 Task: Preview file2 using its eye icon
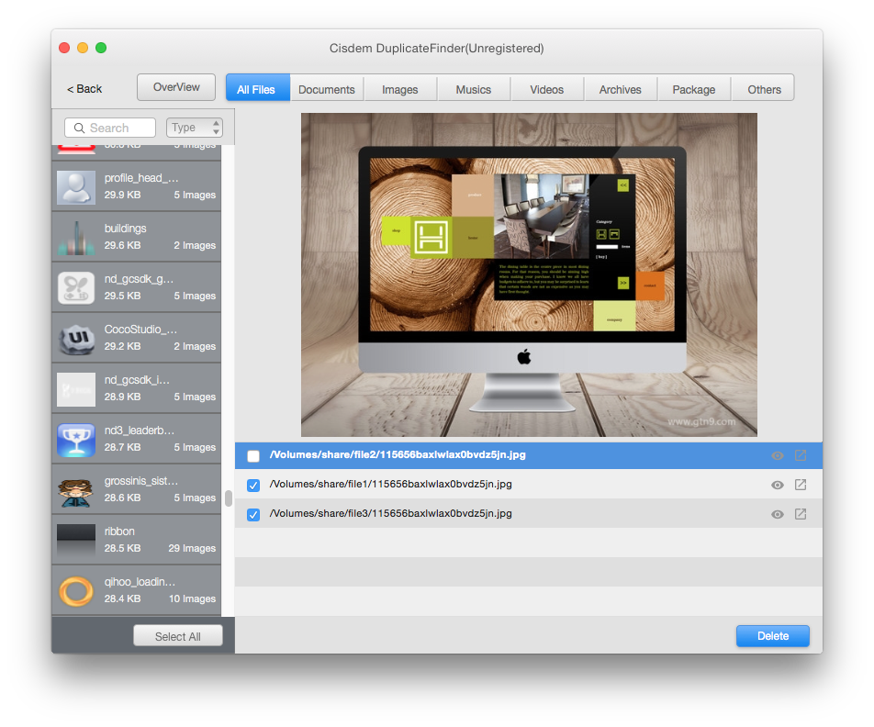[777, 454]
